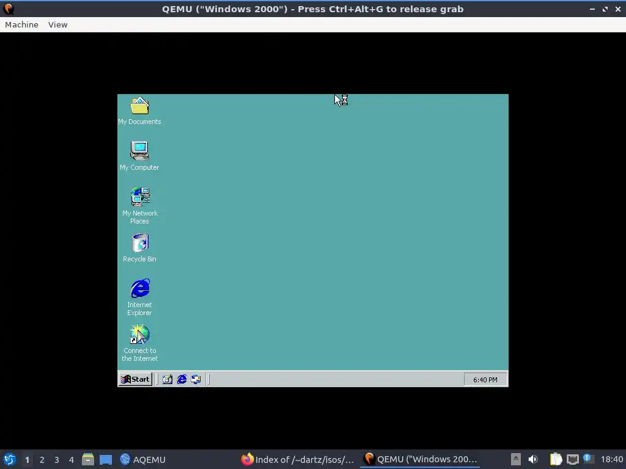Activate the QEMU Windows 2000 taskbar entry
The height and width of the screenshot is (469, 626).
pos(420,459)
